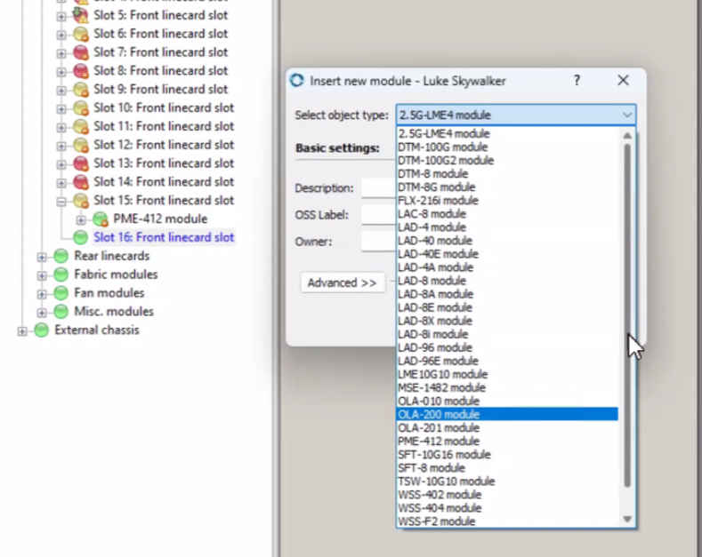Image resolution: width=702 pixels, height=557 pixels.
Task: Select Slot 13: Front linecard slot
Action: tap(164, 163)
